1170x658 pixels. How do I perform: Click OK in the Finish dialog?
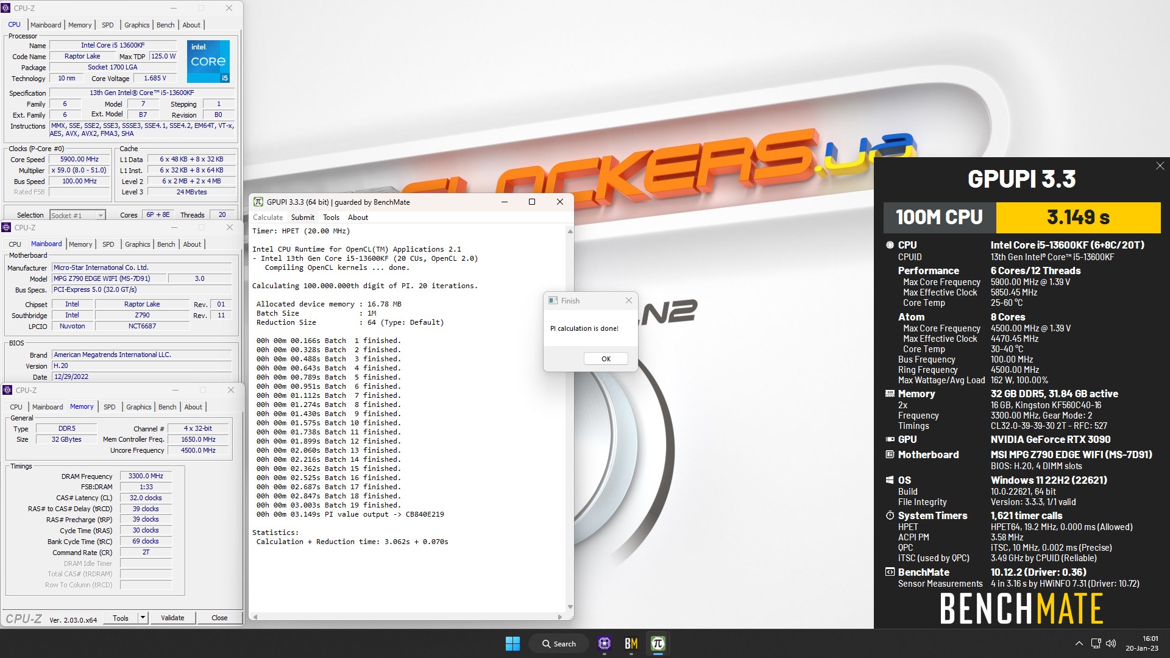click(606, 359)
